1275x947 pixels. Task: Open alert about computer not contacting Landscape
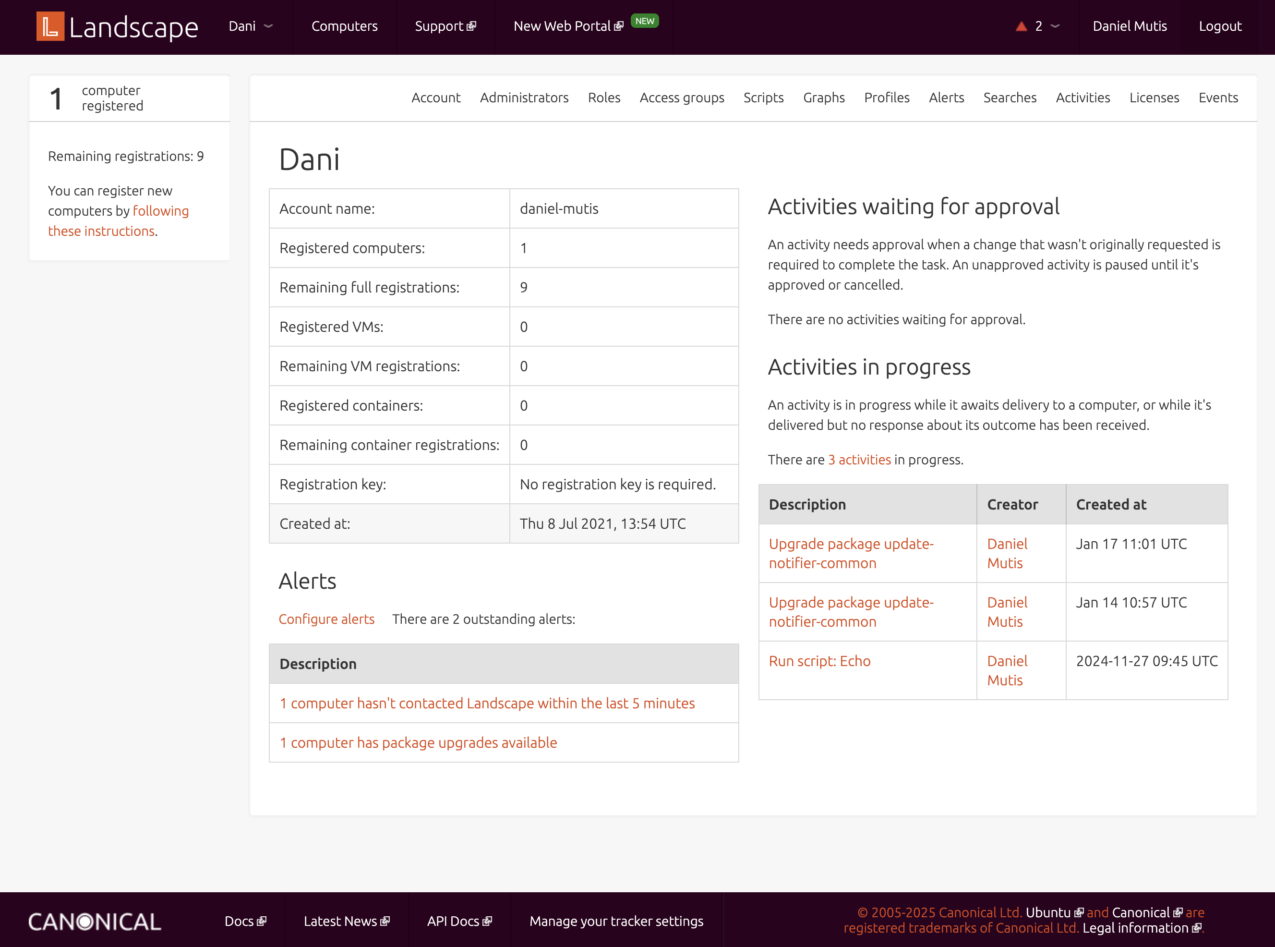click(x=487, y=704)
